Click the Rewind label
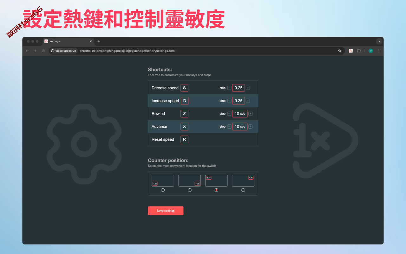 click(x=158, y=114)
